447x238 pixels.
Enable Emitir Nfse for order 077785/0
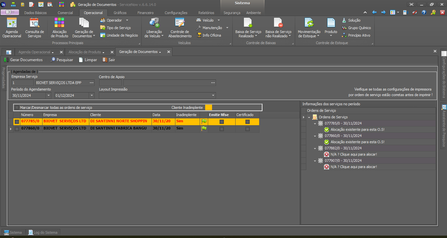(x=222, y=122)
